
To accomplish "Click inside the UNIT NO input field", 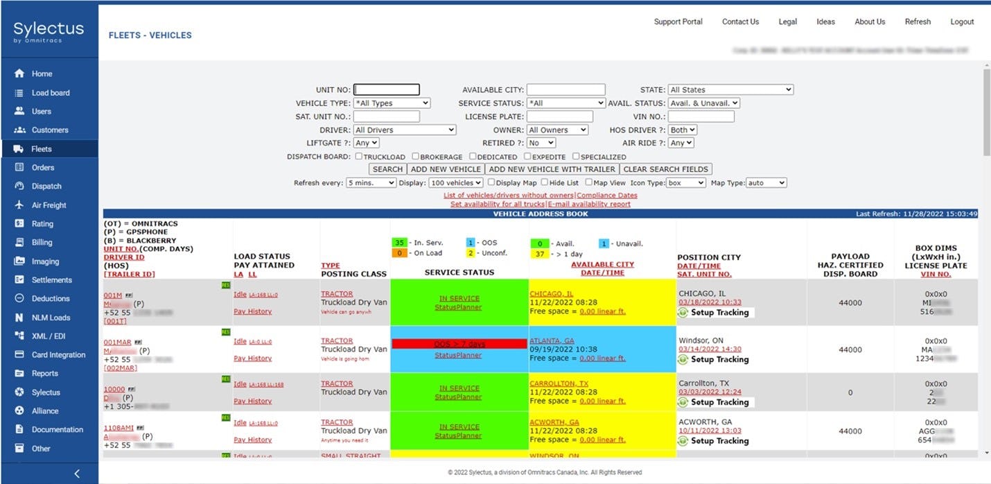I will click(387, 89).
